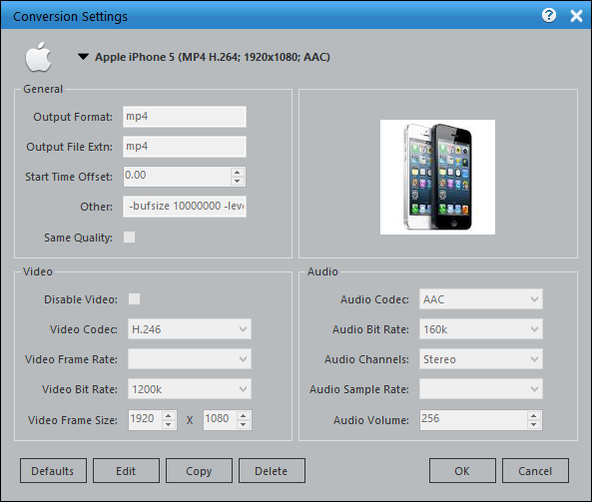Open the Apple iPhone 5 preset dropdown
Viewport: 592px width, 502px height.
click(x=83, y=57)
